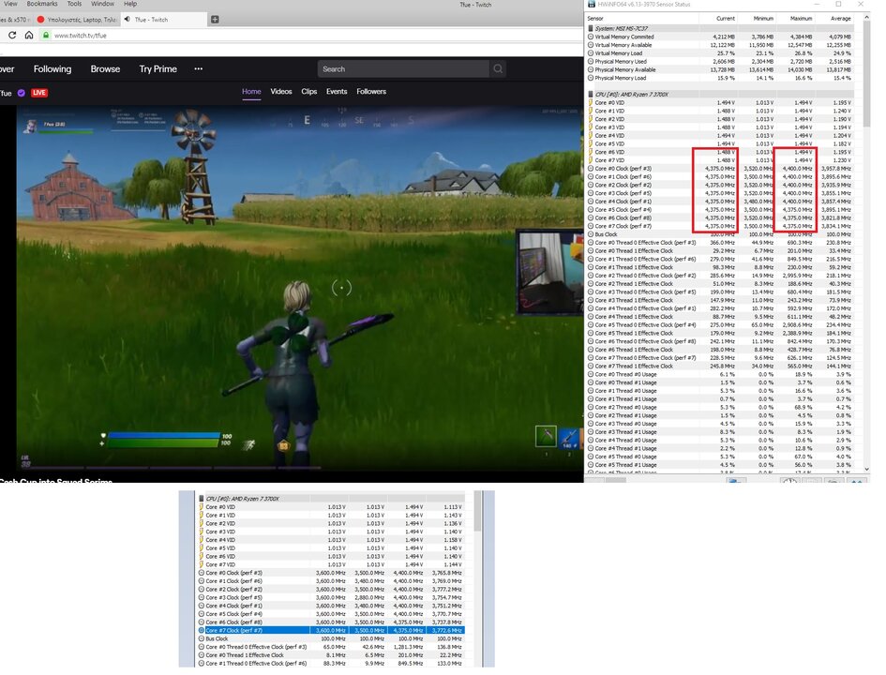The height and width of the screenshot is (675, 886).
Task: Click the Average column header in HWiNFO
Action: [x=840, y=19]
